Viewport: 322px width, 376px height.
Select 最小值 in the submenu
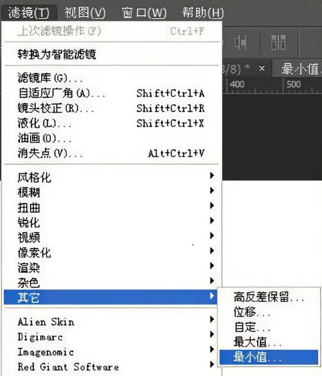[x=269, y=357]
